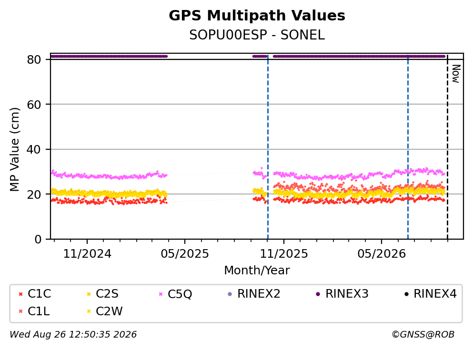
Task: Click the 05/2026 x-axis tick label
Action: [x=382, y=254]
